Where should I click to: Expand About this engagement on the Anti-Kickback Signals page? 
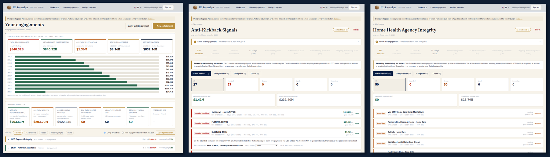click(x=276, y=42)
